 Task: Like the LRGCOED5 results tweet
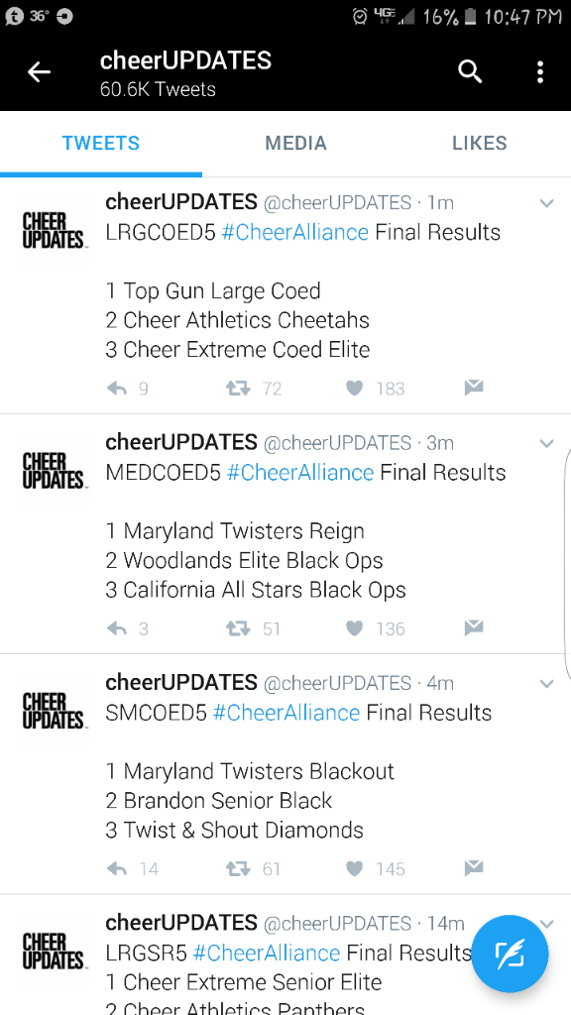click(354, 389)
